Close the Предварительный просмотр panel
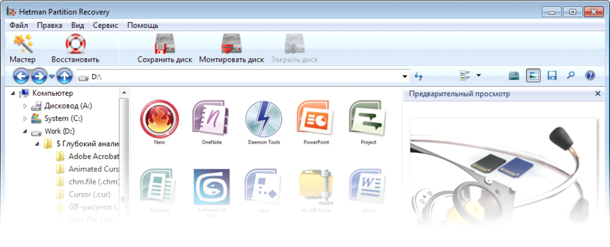 tap(597, 94)
